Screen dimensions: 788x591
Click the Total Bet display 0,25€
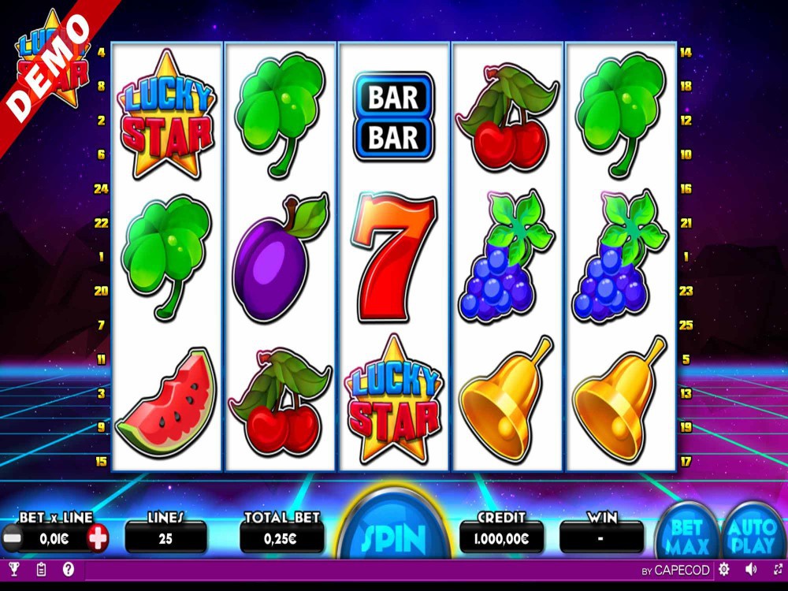click(x=281, y=539)
